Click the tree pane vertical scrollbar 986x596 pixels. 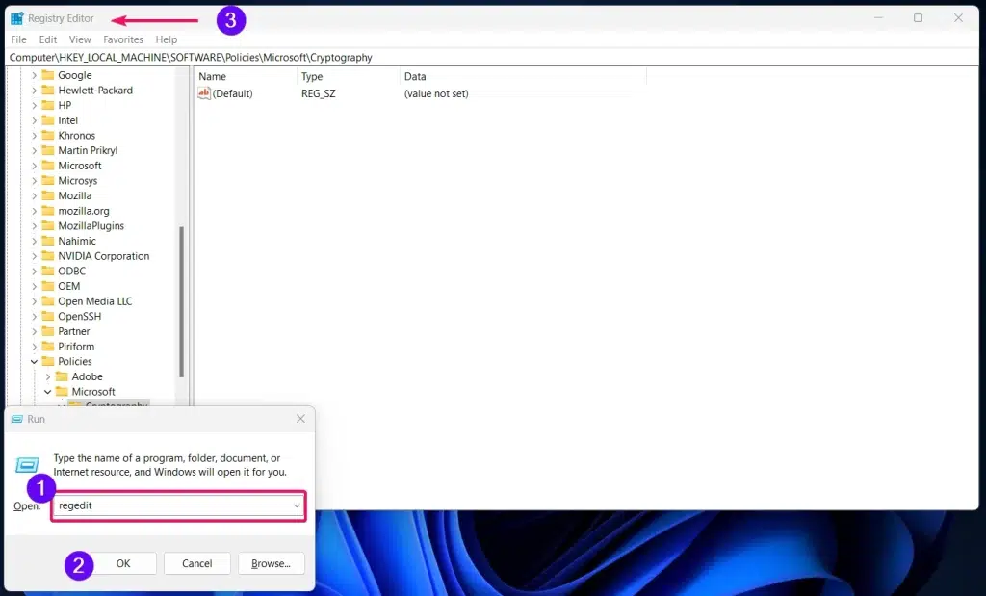(182, 301)
